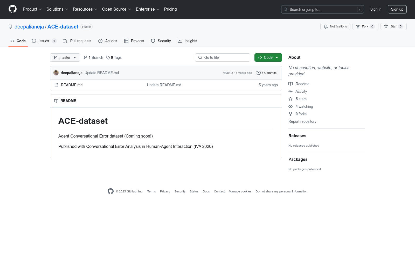The image size is (415, 259).
Task: Switch to the Insights tab
Action: [187, 41]
